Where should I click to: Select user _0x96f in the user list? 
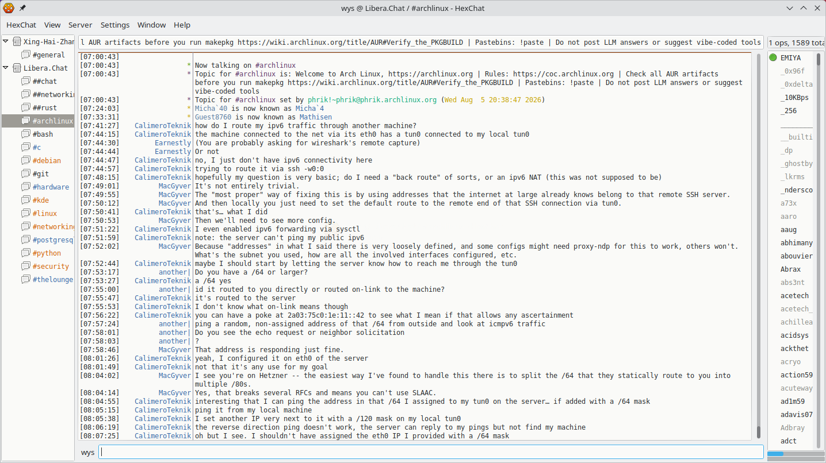[791, 71]
